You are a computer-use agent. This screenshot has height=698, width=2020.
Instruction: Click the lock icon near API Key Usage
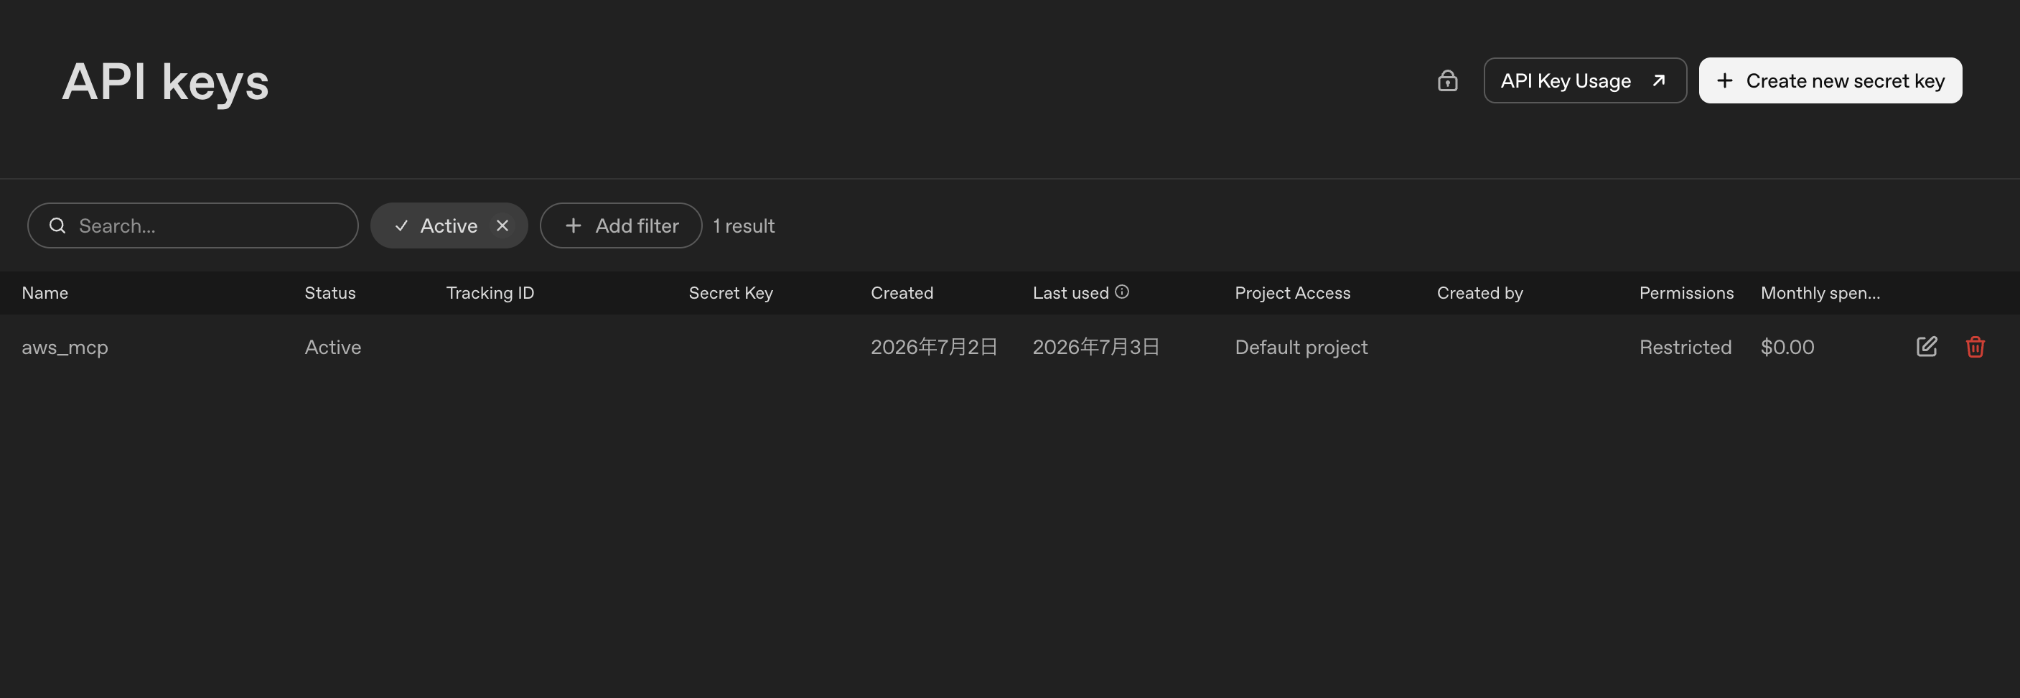click(1446, 80)
